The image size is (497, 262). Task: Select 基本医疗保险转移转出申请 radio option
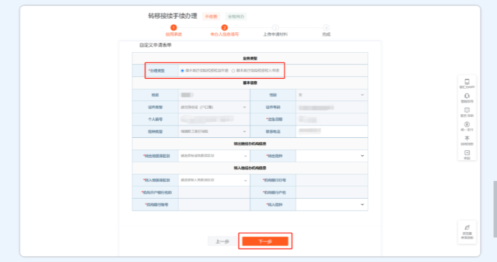(182, 71)
